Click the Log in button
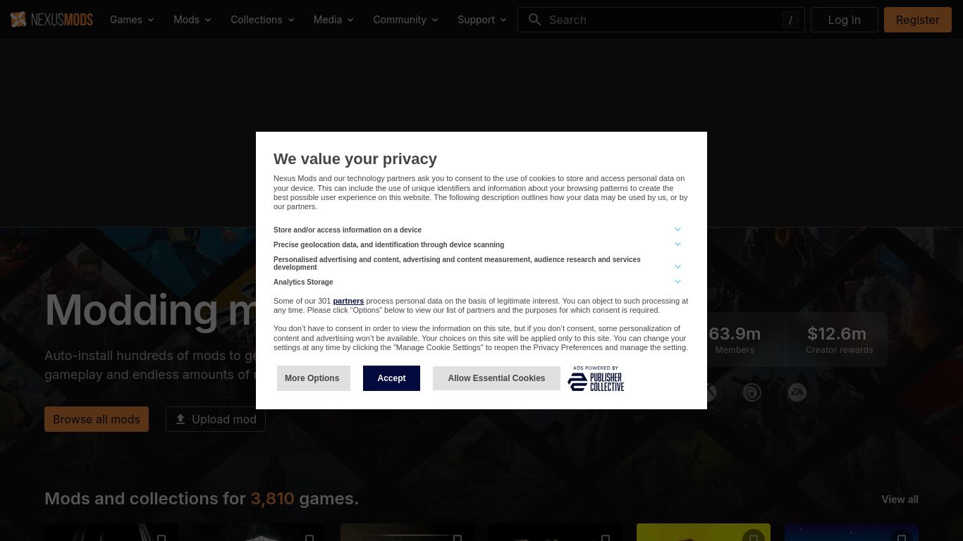 tap(844, 20)
